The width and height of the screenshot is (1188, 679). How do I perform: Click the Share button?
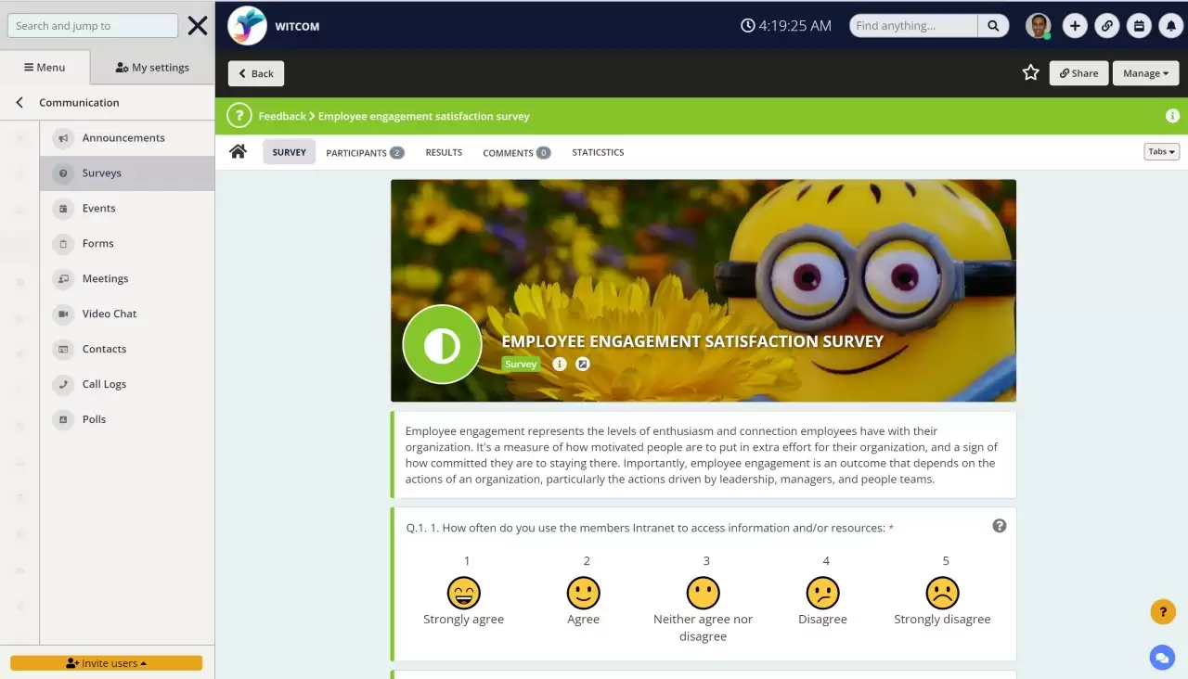[x=1078, y=72]
